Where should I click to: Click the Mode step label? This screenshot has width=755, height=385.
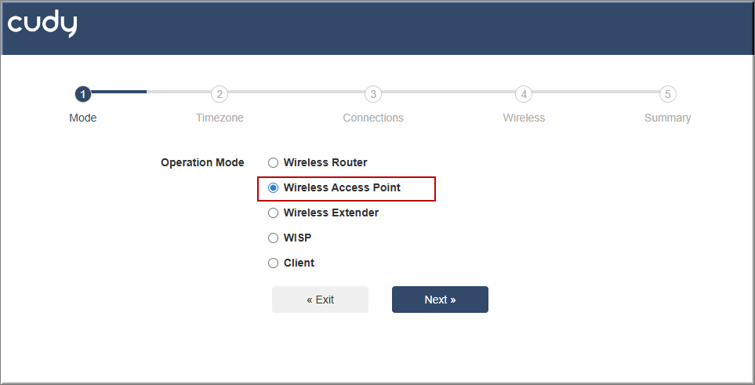point(83,118)
